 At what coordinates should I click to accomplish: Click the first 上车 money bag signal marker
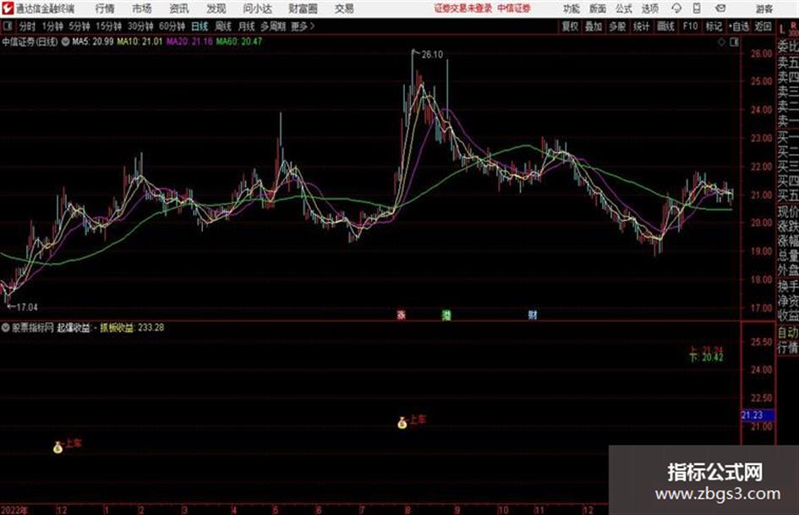pyautogui.click(x=57, y=447)
